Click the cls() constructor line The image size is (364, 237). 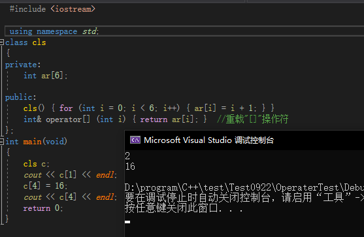(149, 108)
